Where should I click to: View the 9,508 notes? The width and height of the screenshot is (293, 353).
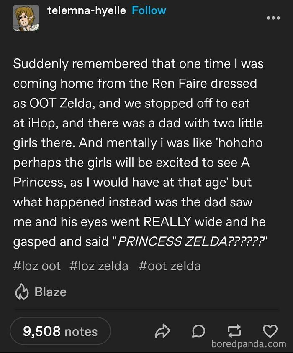(x=60, y=332)
